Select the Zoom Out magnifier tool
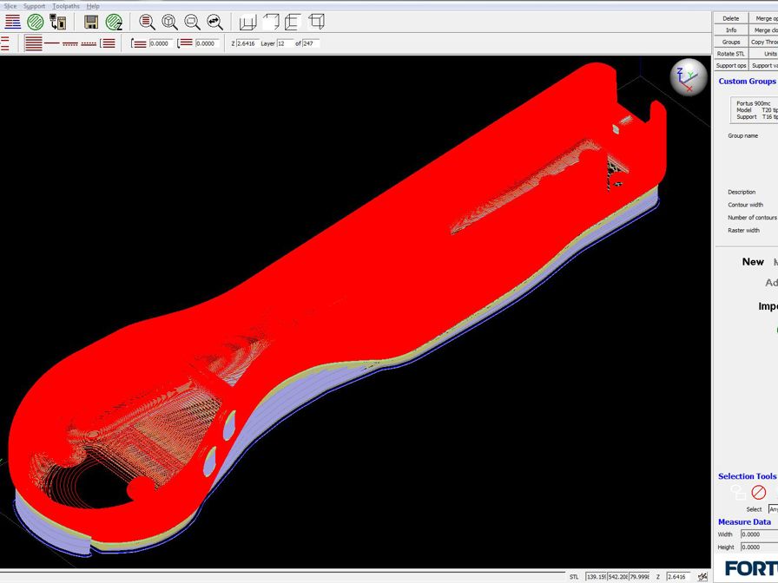The width and height of the screenshot is (778, 583). tap(192, 22)
